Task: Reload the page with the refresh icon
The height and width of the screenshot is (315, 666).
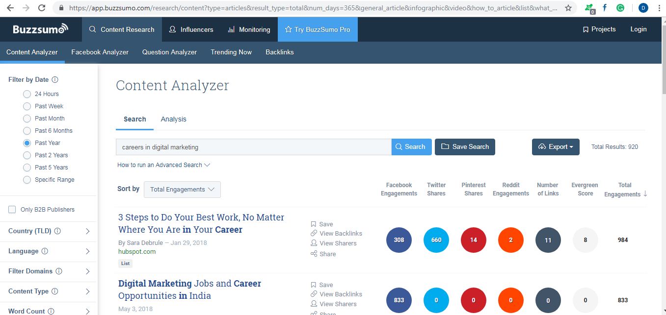Action: [x=42, y=8]
